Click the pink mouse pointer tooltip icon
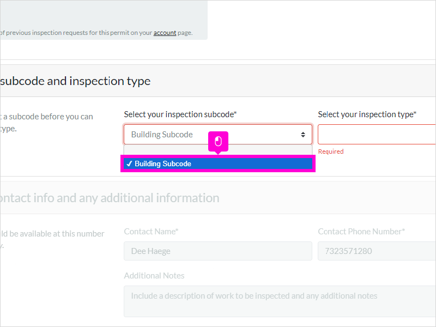This screenshot has height=327, width=436. point(219,142)
